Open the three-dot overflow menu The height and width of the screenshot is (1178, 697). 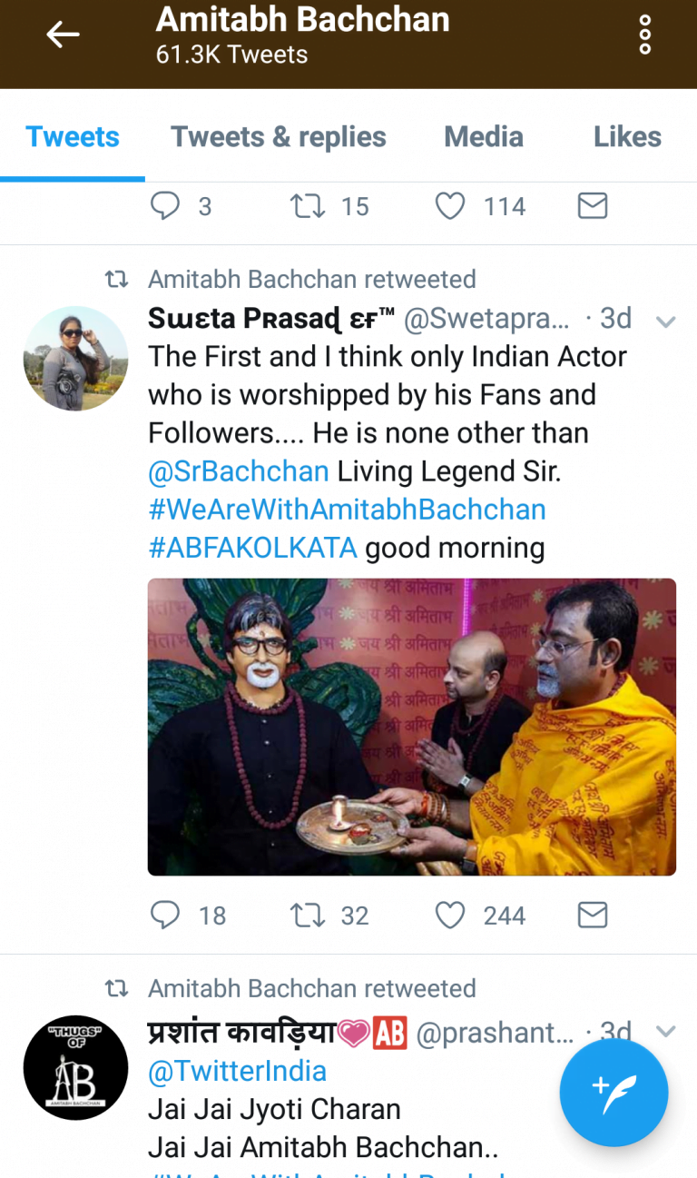tap(645, 35)
